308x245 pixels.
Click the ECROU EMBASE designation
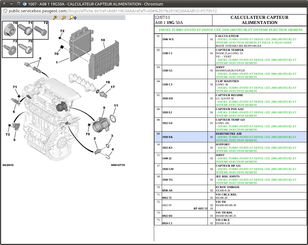(x=228, y=187)
